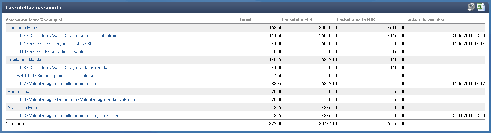Open project 2004 Defendum ValueDesign -suunnitteluohjelmisto
This screenshot has height=133, width=491.
tap(68, 35)
